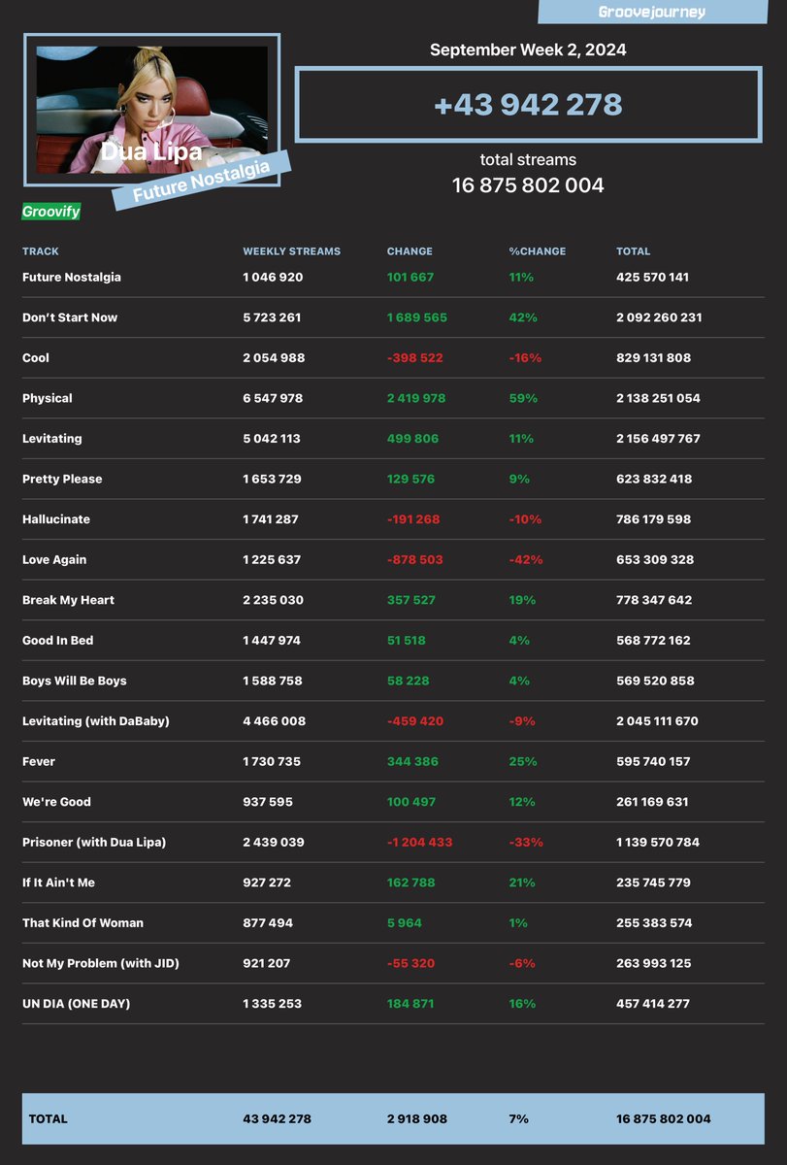This screenshot has width=787, height=1165.
Task: Select the Cool track name
Action: pos(36,358)
